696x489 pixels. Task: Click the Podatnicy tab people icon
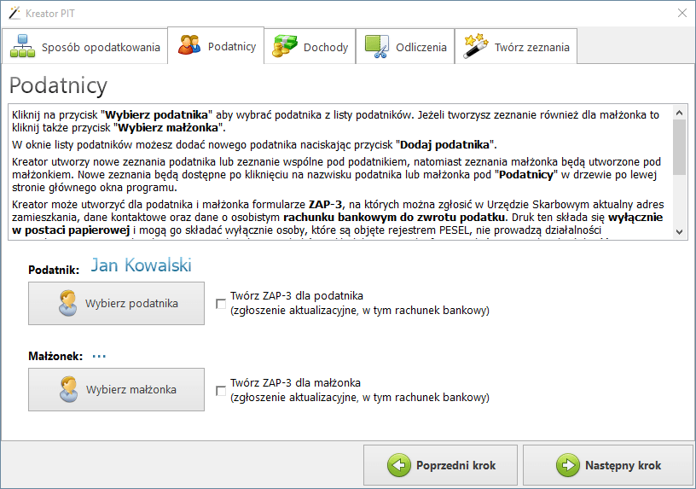click(x=189, y=46)
